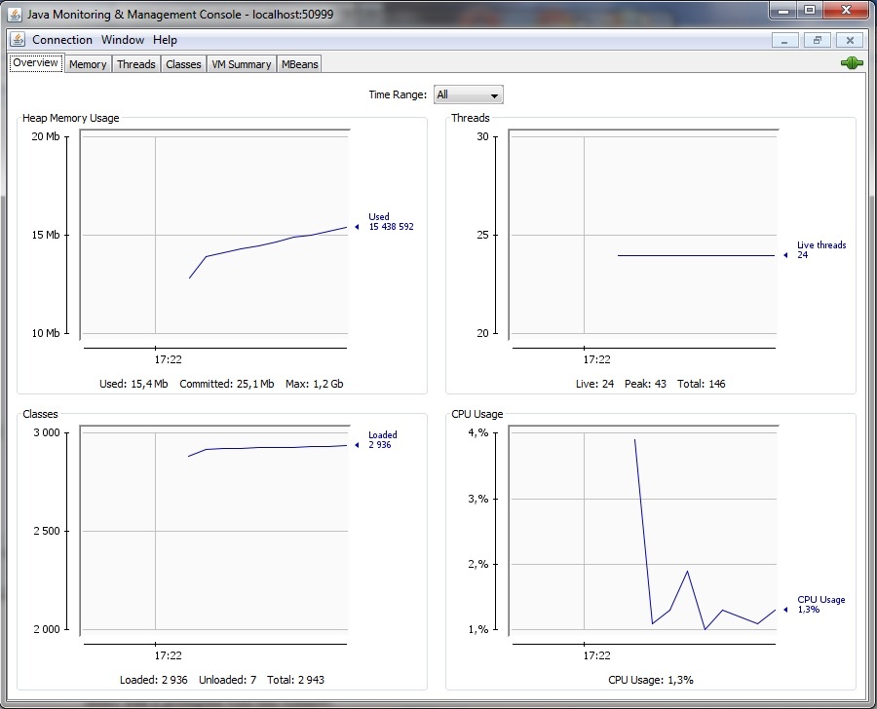The width and height of the screenshot is (877, 709).
Task: Switch to the Threads tab
Action: tap(136, 64)
